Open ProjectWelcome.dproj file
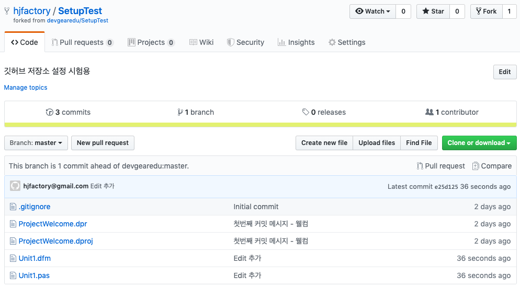The width and height of the screenshot is (520, 289). (55, 242)
